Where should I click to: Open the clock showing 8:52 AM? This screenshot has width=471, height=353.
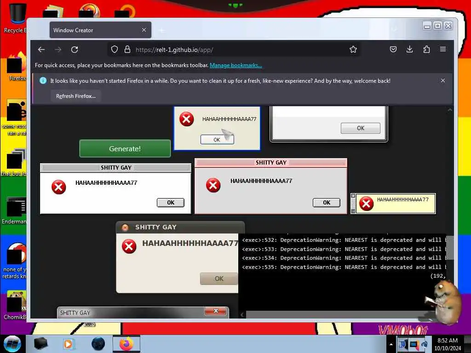[x=447, y=344]
